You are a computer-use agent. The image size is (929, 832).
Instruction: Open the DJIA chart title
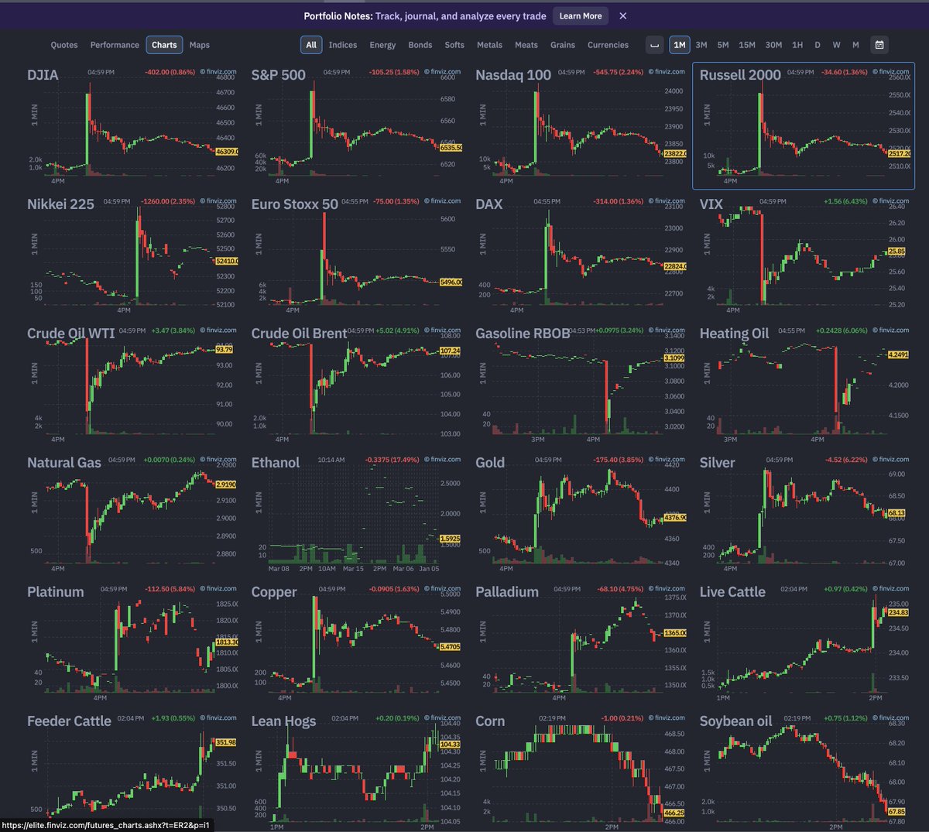pos(43,75)
